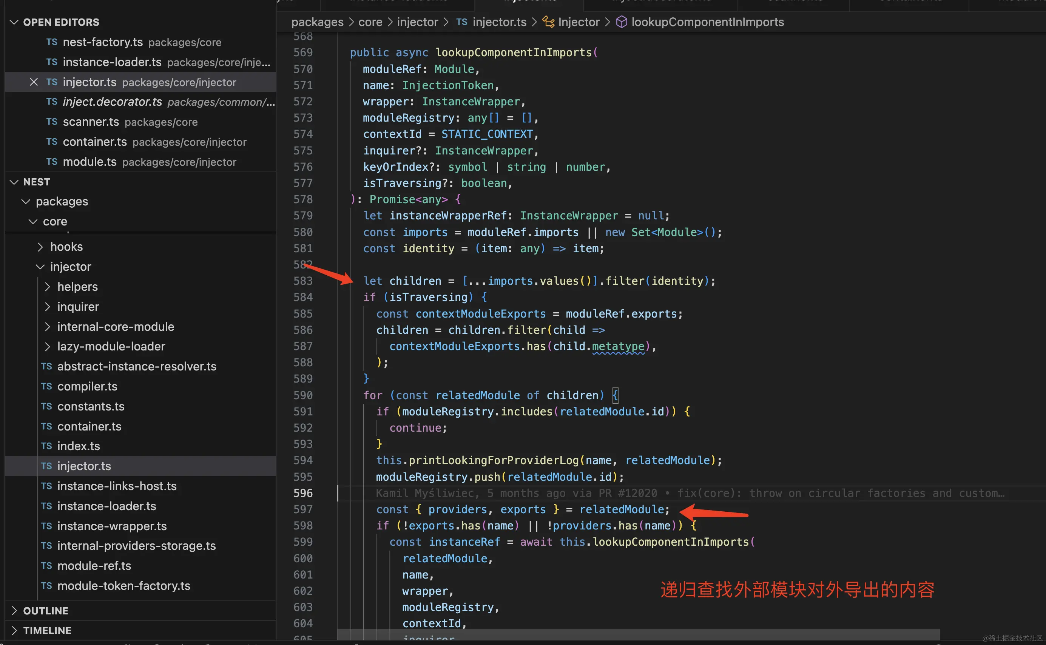This screenshot has width=1046, height=645.
Task: Click TS file icon beside nest-factory.ts
Action: (x=52, y=42)
